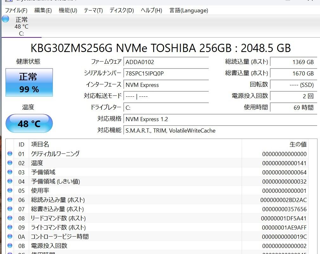Open the ディスク(D) menu
320x254 pixels.
click(x=122, y=10)
